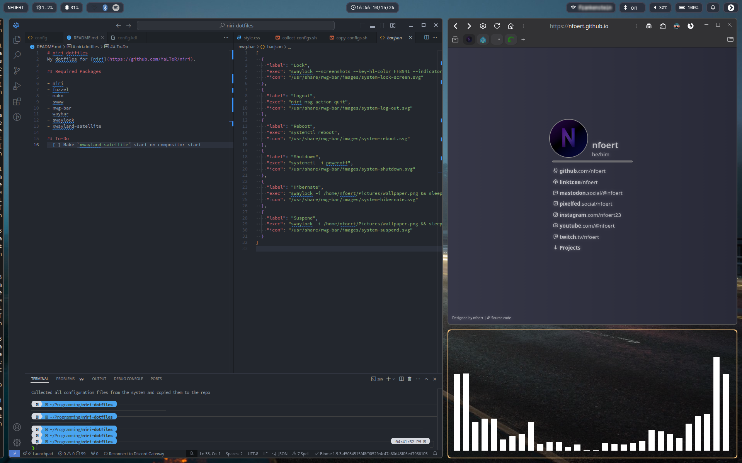742x463 pixels.
Task: Open more actions for the right editor group
Action: pos(435,37)
